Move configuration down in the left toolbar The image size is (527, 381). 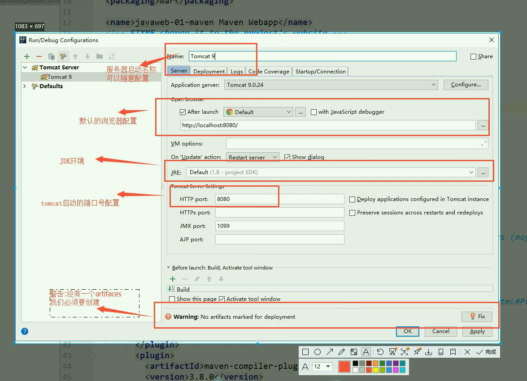(x=87, y=56)
